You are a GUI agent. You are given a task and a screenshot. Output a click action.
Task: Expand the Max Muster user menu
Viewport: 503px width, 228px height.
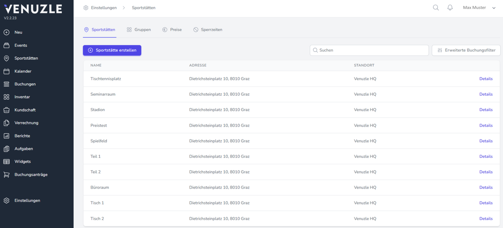[479, 8]
